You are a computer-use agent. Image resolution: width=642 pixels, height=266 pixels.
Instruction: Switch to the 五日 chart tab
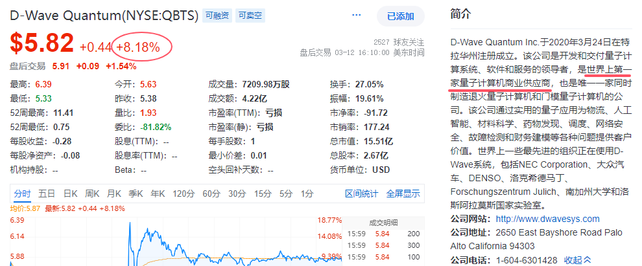click(47, 194)
